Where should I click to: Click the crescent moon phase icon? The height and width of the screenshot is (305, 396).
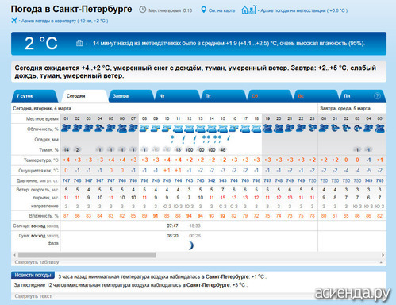[191, 245]
